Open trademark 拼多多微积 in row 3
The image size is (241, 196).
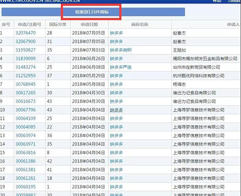click(120, 50)
